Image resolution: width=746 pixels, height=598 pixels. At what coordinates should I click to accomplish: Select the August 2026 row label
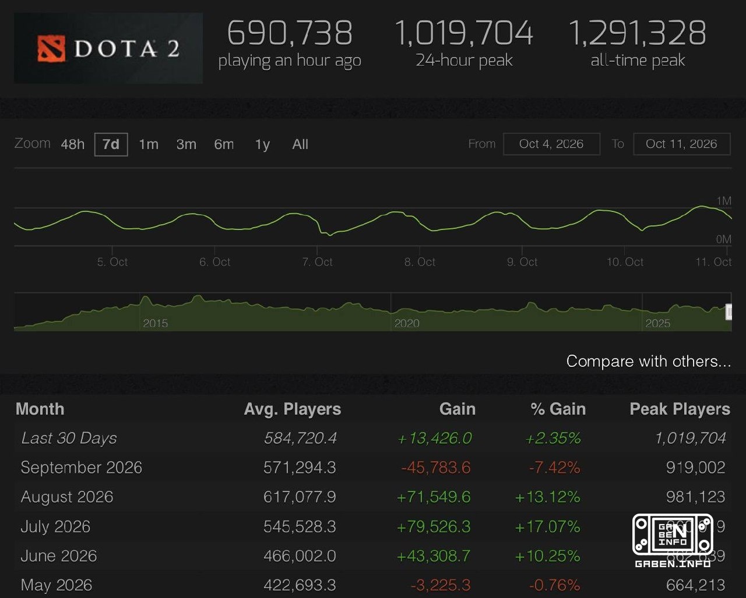click(x=67, y=497)
